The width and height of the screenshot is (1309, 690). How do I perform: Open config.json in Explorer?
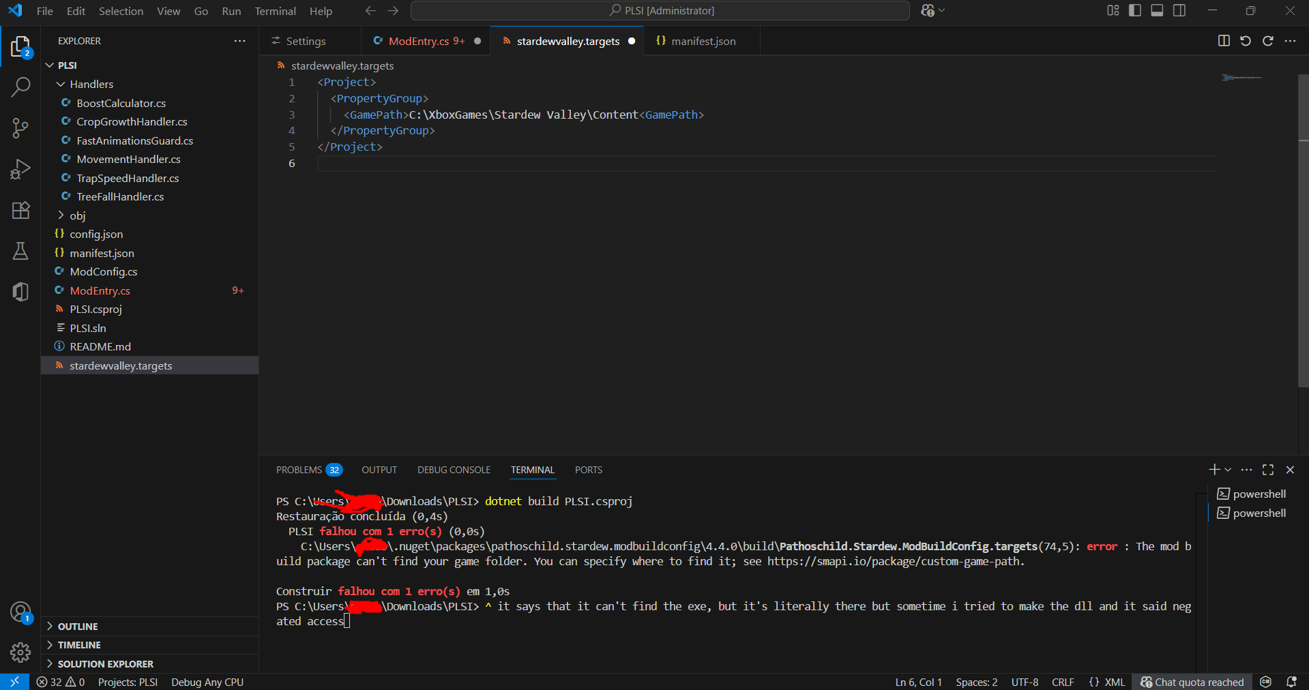point(150,234)
